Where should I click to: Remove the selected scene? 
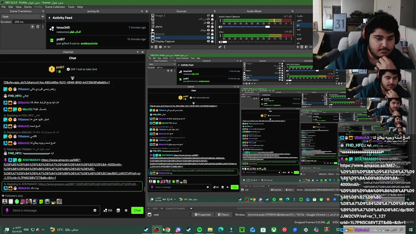(302, 47)
